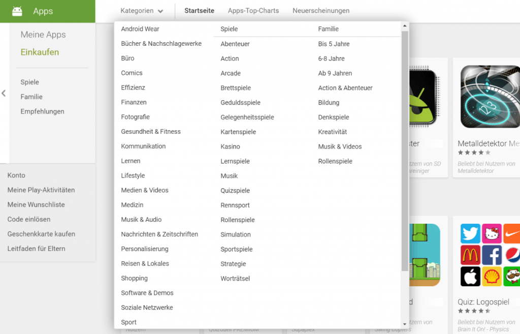Switch to the Apps-Top-Charts tab
520x334 pixels.
click(x=253, y=11)
